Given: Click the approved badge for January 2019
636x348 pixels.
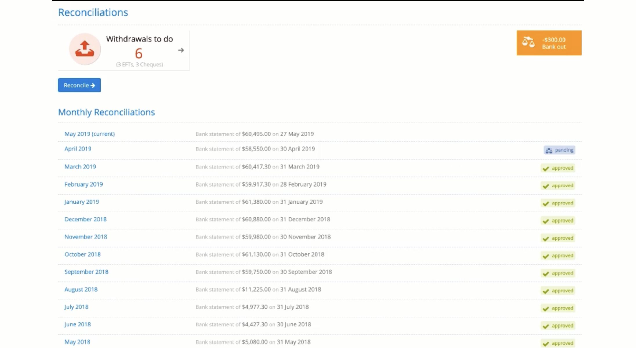Looking at the screenshot, I should (558, 203).
